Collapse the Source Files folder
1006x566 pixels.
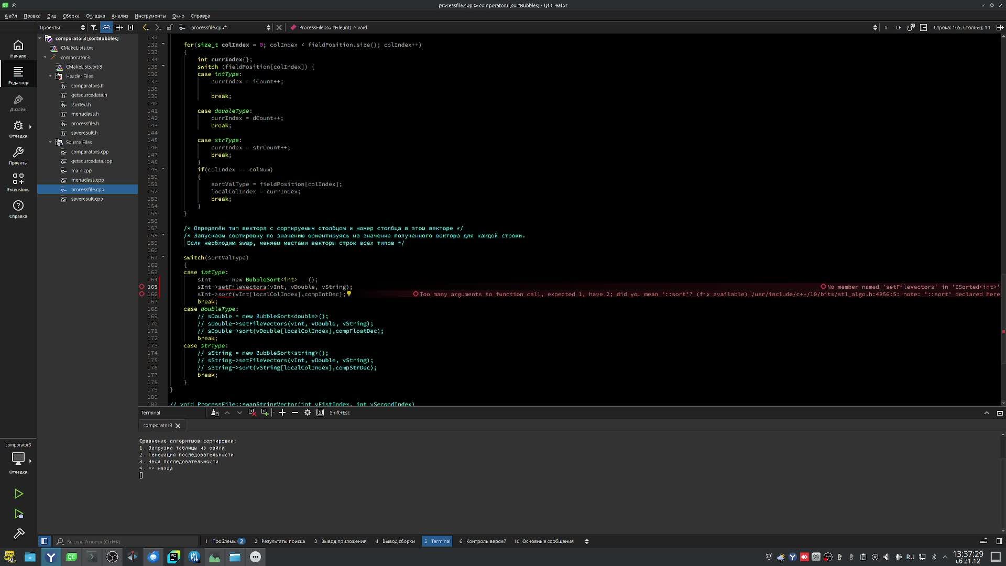50,142
